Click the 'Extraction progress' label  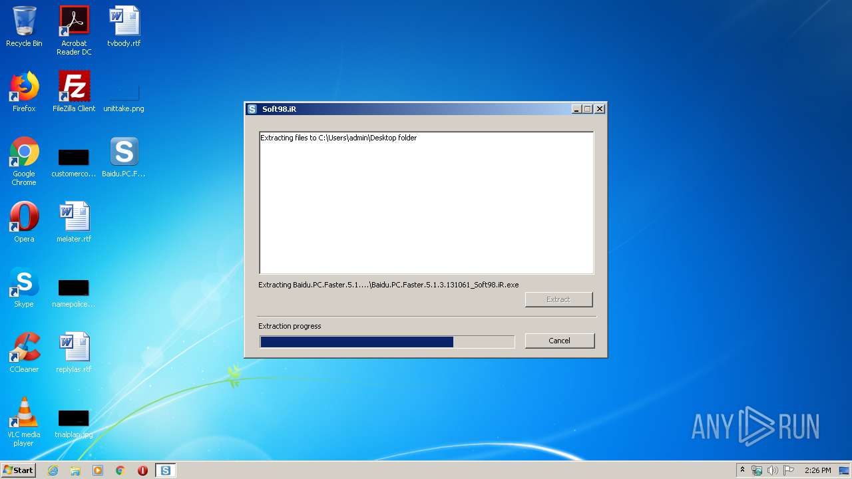pos(290,326)
